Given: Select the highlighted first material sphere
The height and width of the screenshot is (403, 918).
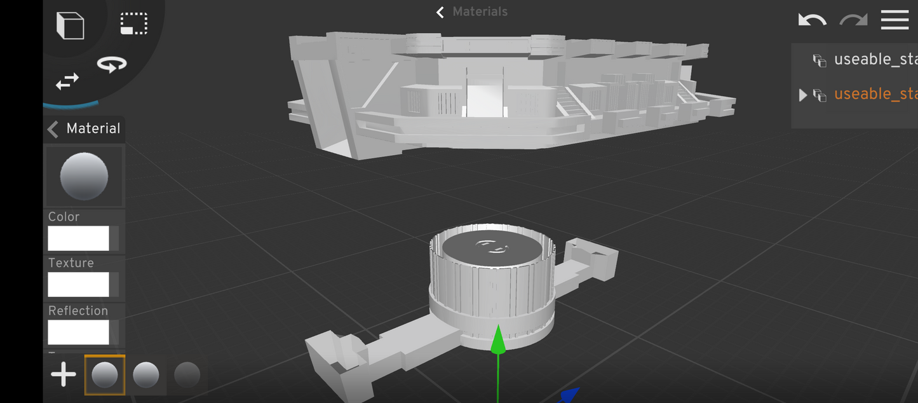Looking at the screenshot, I should pos(105,375).
